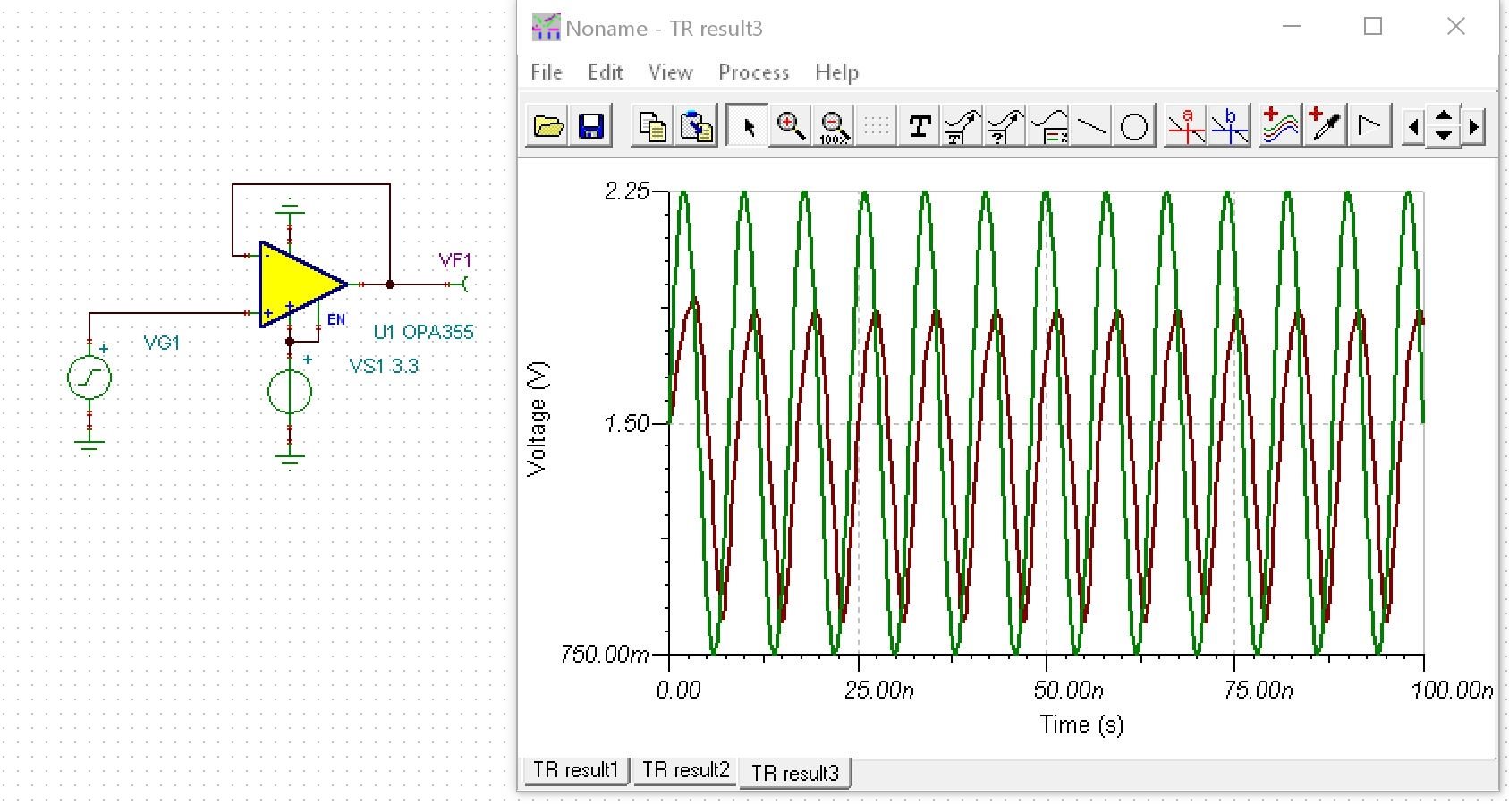1509x805 pixels.
Task: Open the Process menu
Action: coord(754,72)
